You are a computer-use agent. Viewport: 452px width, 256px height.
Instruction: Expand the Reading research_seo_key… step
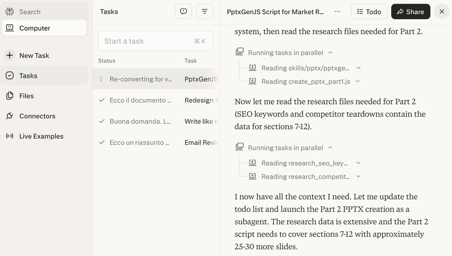(358, 163)
